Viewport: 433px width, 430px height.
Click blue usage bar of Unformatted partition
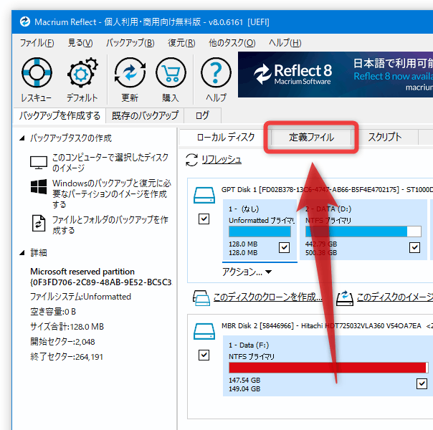click(x=260, y=231)
